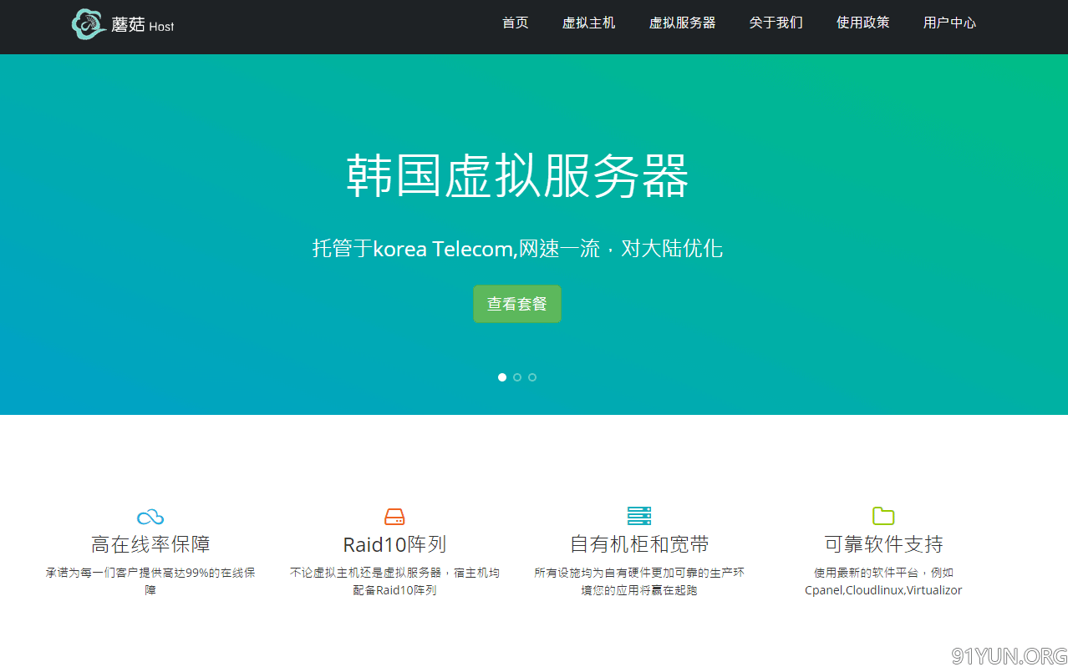The height and width of the screenshot is (667, 1068).
Task: Go to 虚拟服务器 in navigation
Action: point(683,23)
